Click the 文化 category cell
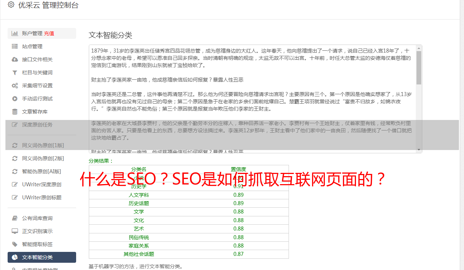464x270 pixels. 139,220
